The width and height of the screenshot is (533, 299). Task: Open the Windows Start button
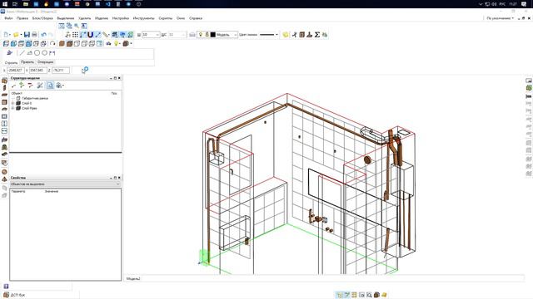5,4
